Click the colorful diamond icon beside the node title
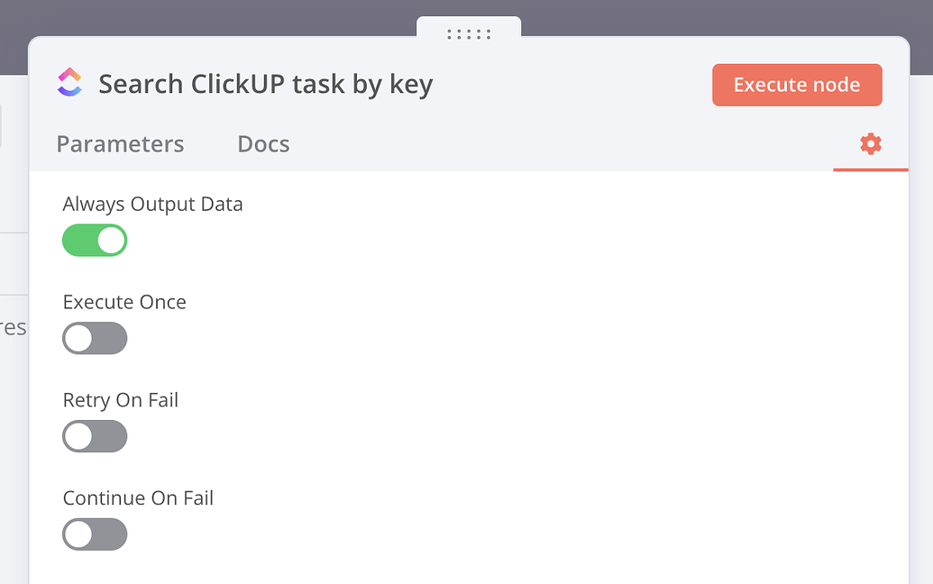This screenshot has height=584, width=933. point(70,81)
